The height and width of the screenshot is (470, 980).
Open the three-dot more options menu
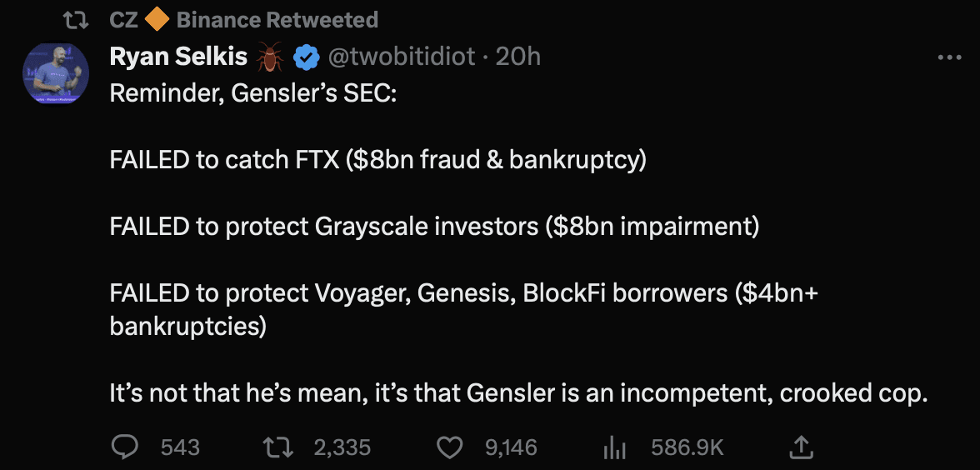point(950,57)
